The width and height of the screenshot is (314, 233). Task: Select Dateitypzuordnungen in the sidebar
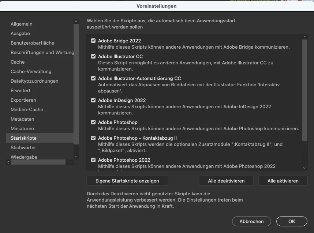pos(40,81)
